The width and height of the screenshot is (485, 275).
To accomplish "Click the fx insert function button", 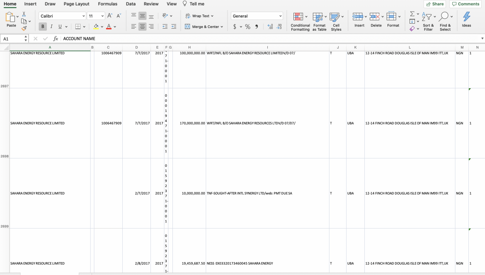I will 56,39.
